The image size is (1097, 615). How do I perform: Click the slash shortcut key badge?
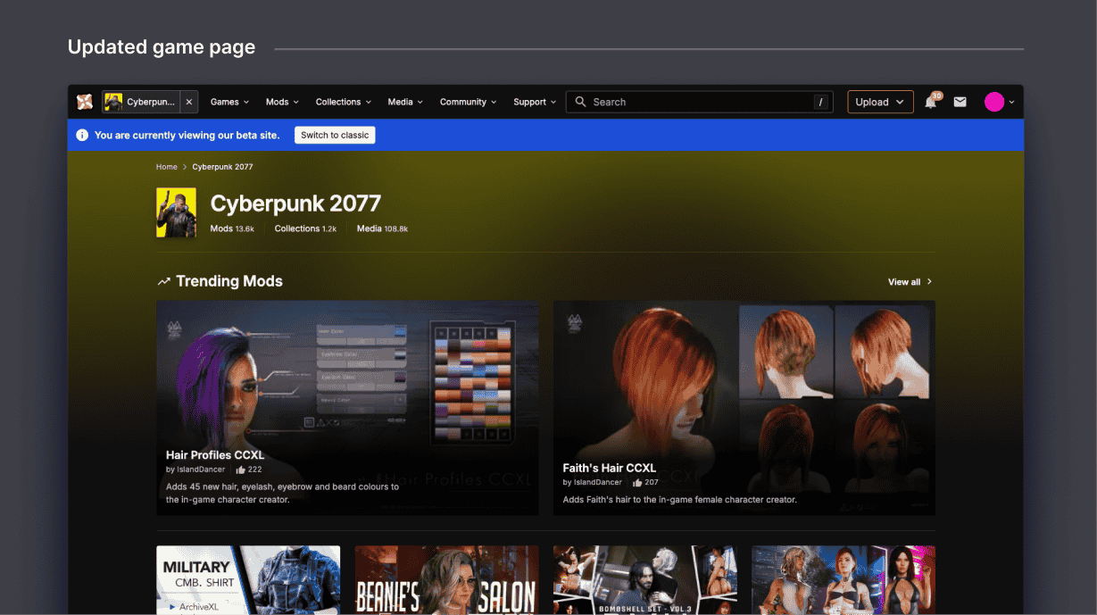tap(820, 102)
